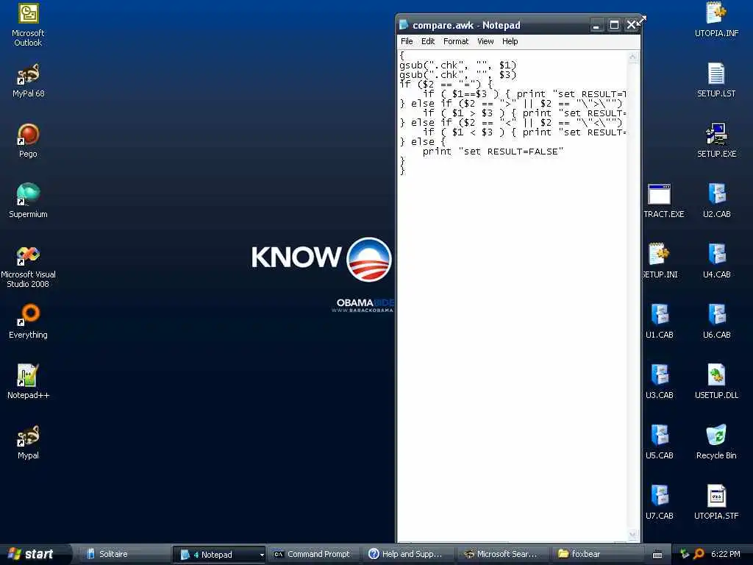Open the View menu in Notepad
Viewport: 753px width, 565px height.
pyautogui.click(x=485, y=41)
